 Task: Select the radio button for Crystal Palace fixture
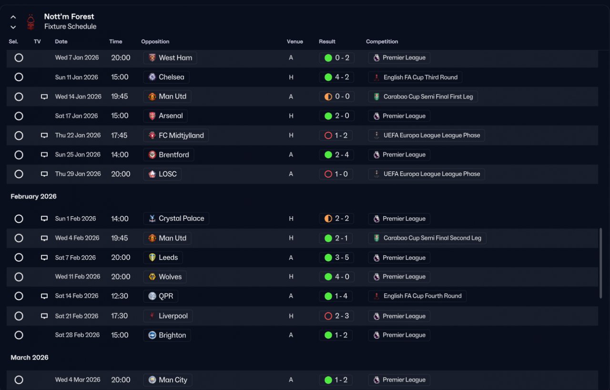coord(19,219)
